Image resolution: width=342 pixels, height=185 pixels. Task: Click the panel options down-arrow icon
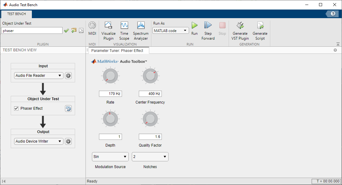click(335, 50)
